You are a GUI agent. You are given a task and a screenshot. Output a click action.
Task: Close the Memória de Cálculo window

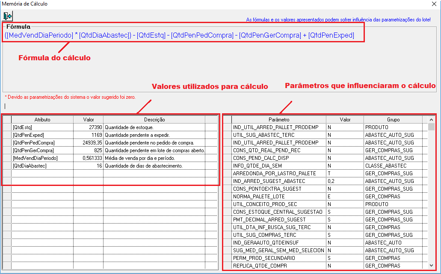click(434, 4)
